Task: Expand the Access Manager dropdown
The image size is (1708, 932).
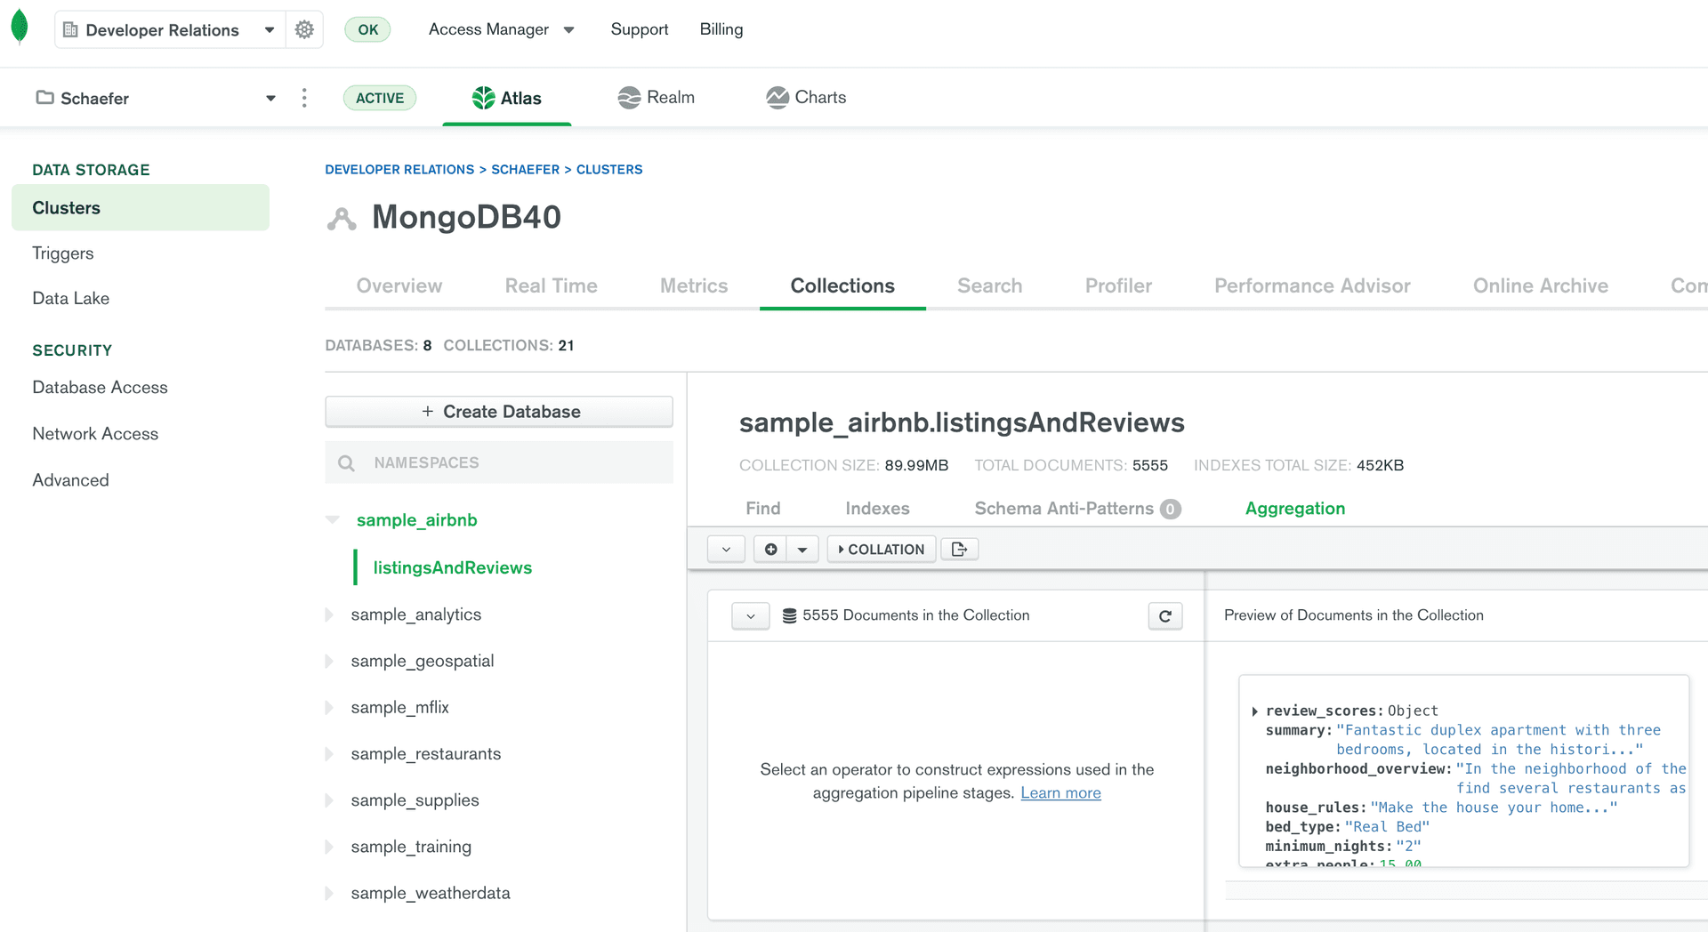Action: click(x=569, y=28)
